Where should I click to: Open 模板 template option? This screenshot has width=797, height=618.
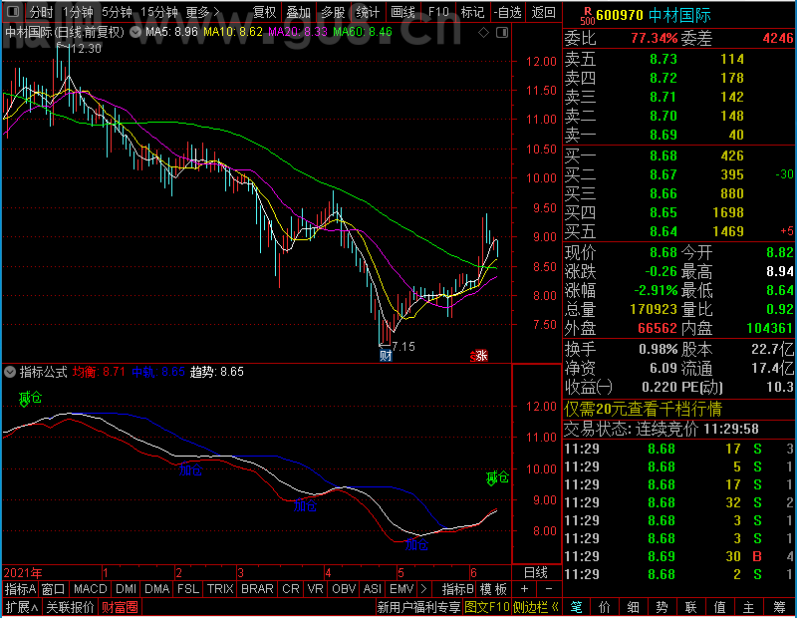coord(493,589)
